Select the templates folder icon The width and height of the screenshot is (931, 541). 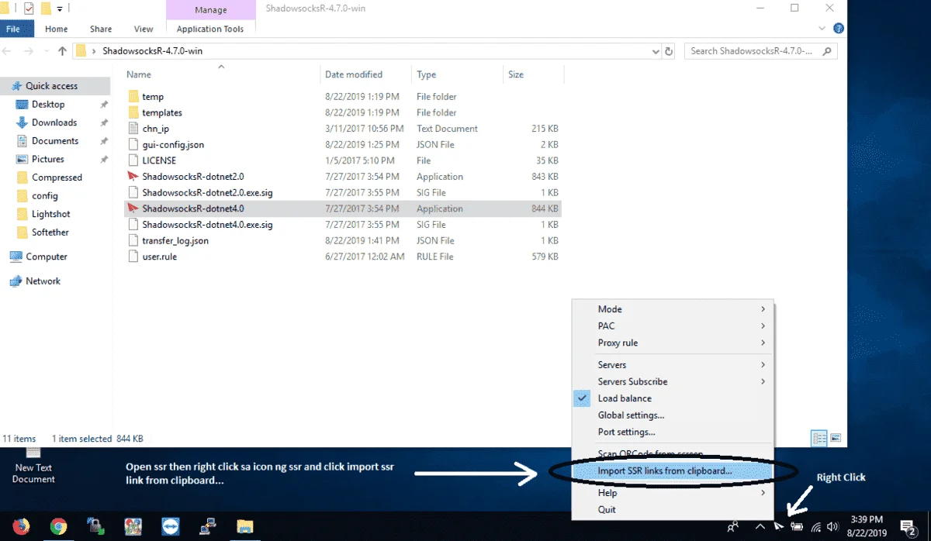pos(133,112)
